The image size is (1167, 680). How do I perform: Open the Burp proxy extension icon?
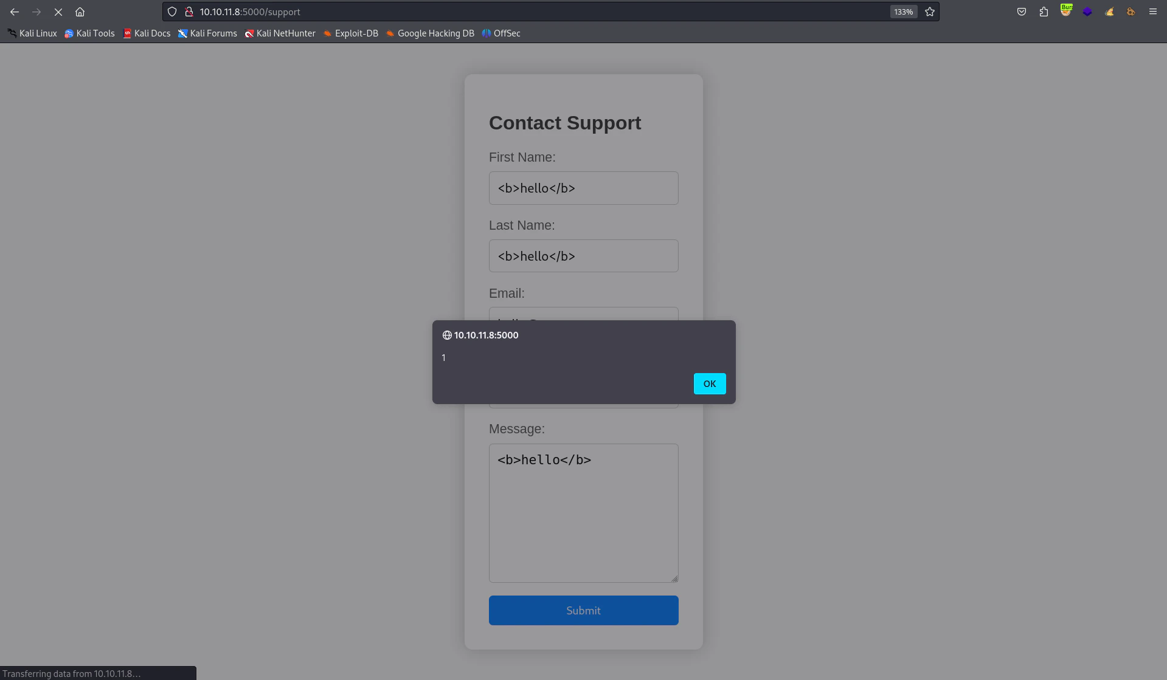pos(1066,10)
